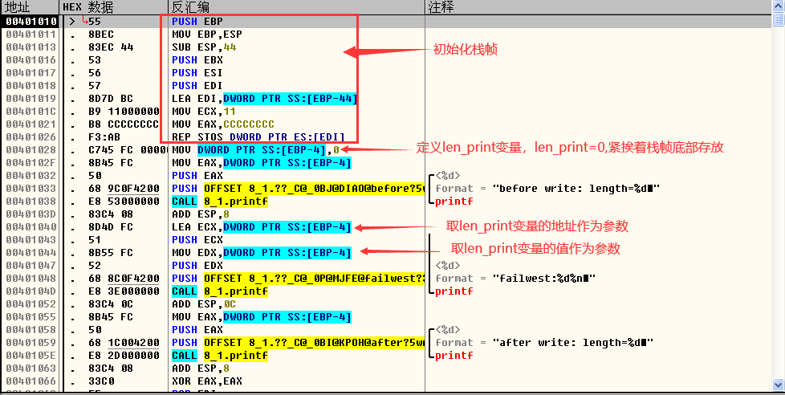Select address 00401018
This screenshot has height=395, width=785.
click(x=31, y=86)
